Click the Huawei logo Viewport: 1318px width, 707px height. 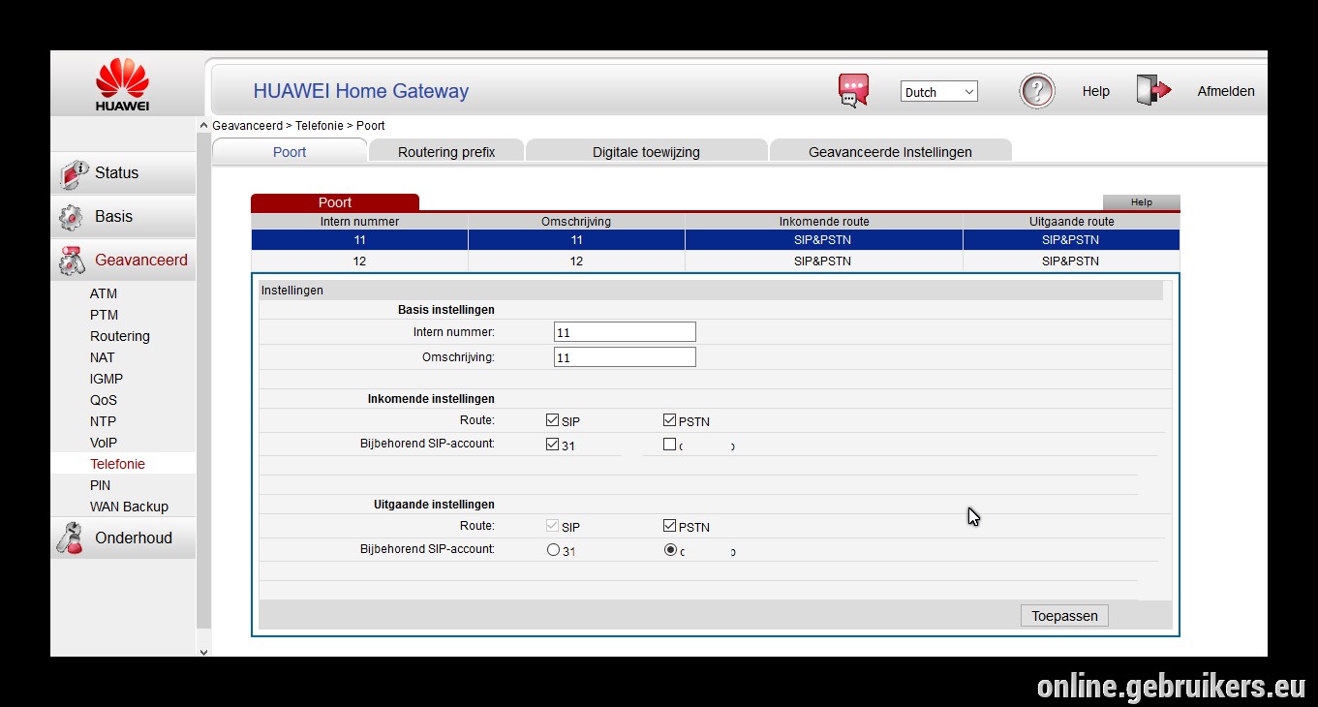(122, 85)
